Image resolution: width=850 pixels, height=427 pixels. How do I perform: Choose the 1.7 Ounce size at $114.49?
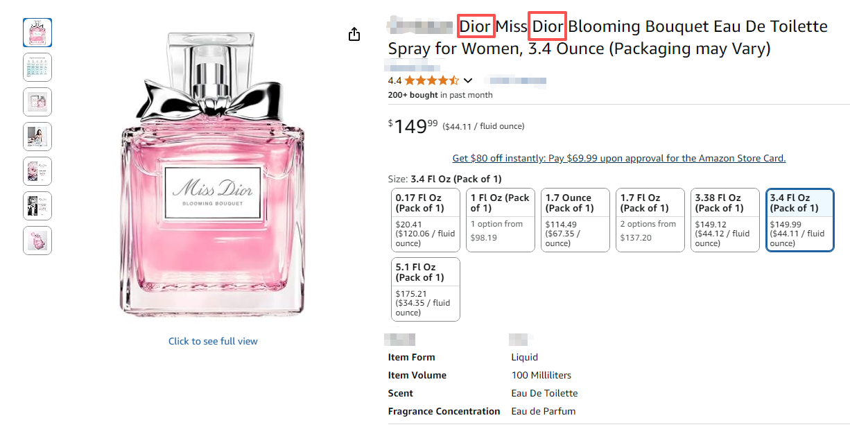pyautogui.click(x=575, y=220)
